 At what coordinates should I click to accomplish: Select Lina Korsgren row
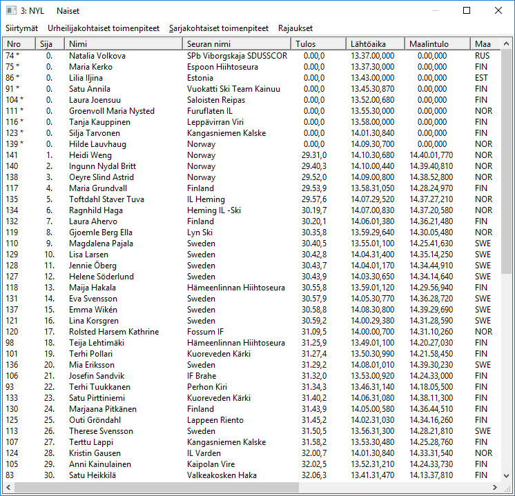pos(252,321)
